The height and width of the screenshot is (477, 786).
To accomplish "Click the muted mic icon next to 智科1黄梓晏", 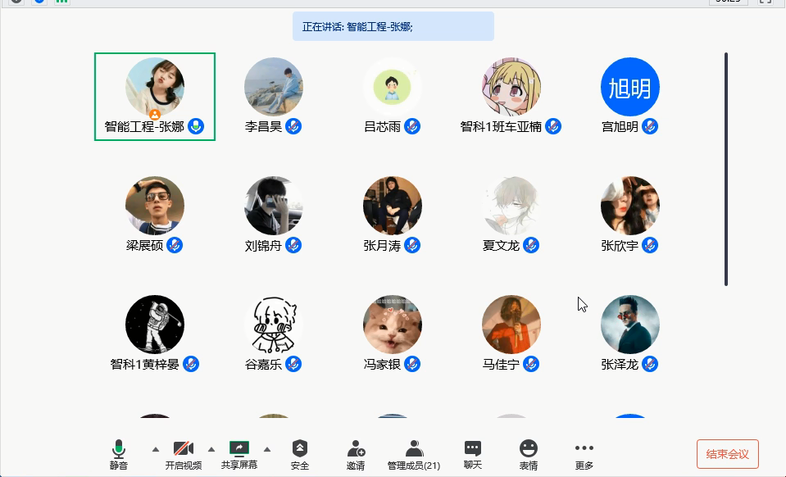I will (x=190, y=364).
